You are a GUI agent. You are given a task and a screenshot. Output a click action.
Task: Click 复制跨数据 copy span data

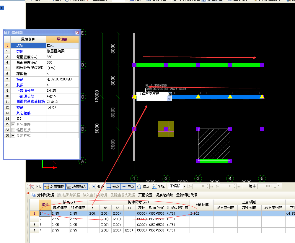coord(43,195)
